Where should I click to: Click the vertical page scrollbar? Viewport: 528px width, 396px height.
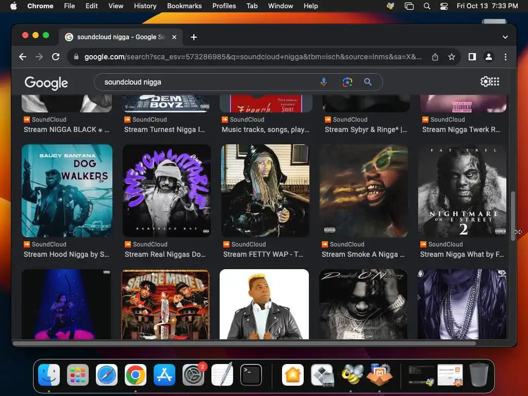[x=513, y=216]
